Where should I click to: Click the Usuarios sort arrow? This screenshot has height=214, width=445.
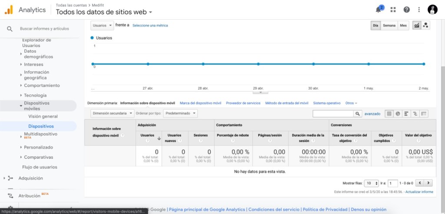[159, 138]
